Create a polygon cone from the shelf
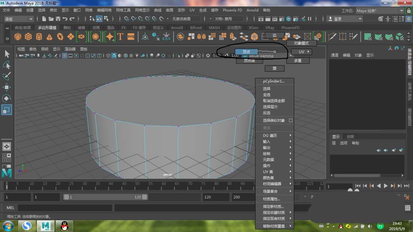This screenshot has width=413, height=232. point(49,36)
